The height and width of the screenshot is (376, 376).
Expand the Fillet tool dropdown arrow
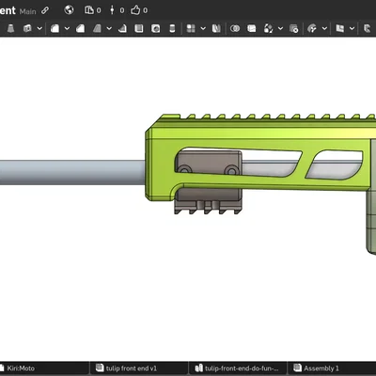67,28
